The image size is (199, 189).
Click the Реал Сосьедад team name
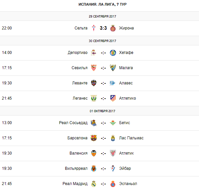click(x=73, y=123)
